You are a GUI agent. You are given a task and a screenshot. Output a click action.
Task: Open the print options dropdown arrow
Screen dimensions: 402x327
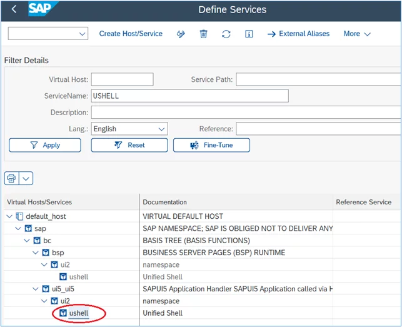[x=26, y=178]
